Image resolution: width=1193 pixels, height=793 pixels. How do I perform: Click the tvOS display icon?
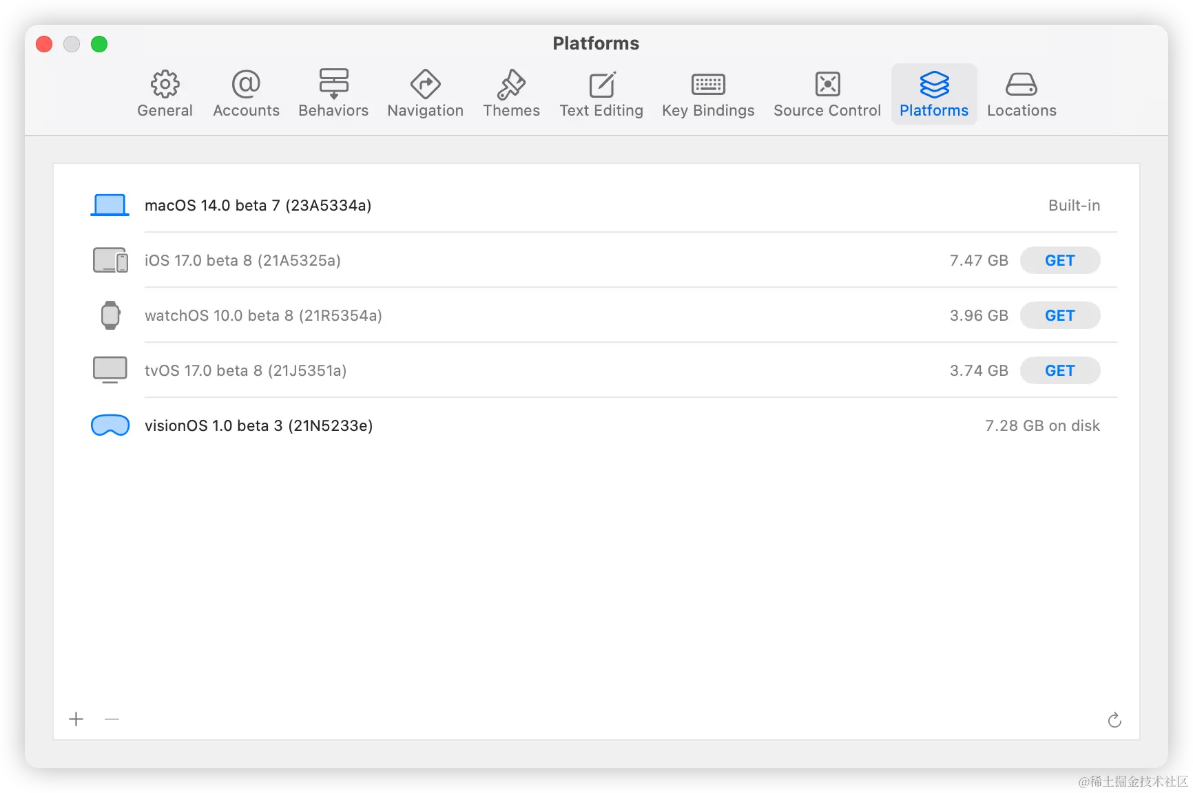coord(110,370)
